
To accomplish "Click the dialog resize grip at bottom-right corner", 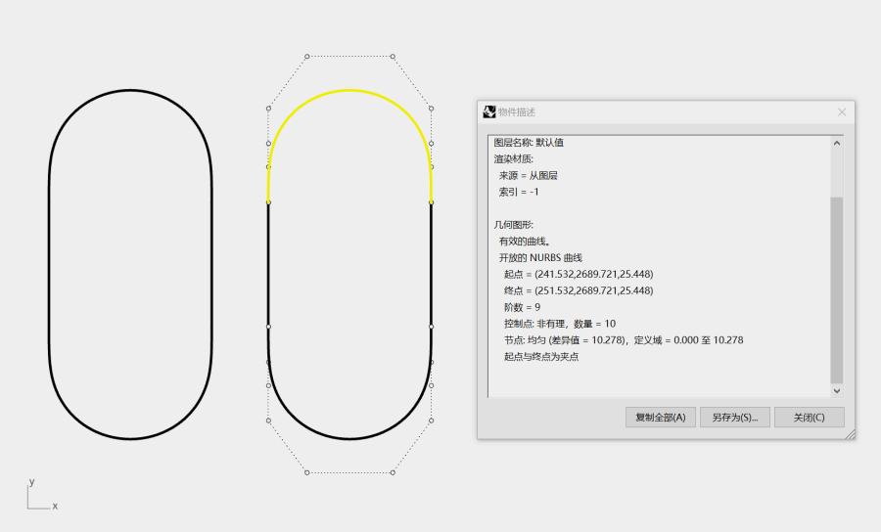I will (x=850, y=434).
